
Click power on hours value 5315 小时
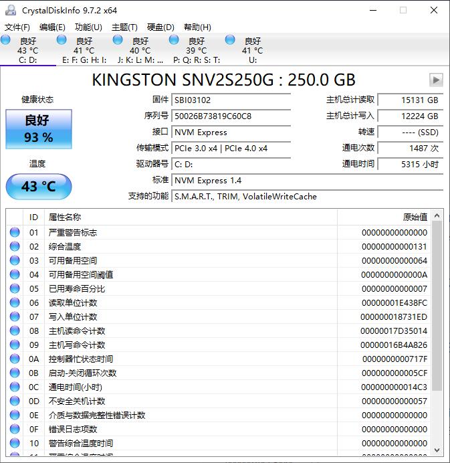(411, 164)
